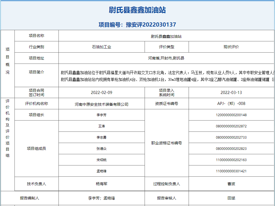
Task: Select the entry date 2022-03-13
Action: click(x=231, y=93)
